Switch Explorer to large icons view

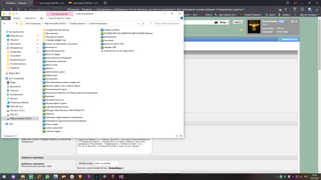tap(181, 136)
